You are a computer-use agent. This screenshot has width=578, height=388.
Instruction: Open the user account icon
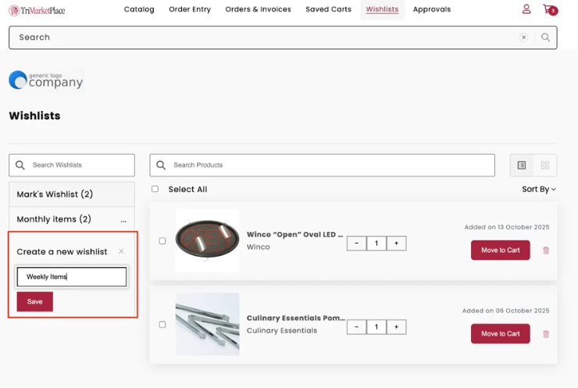pos(526,9)
